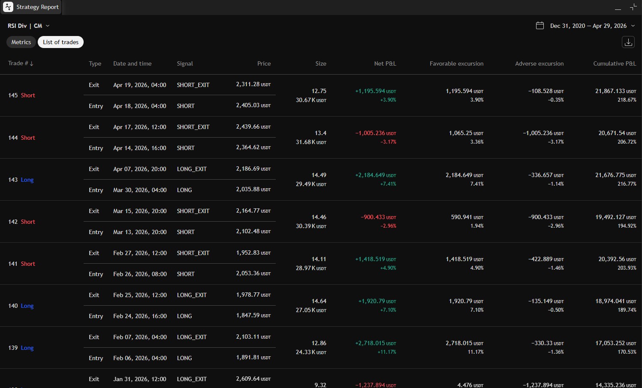Click entry date Feb 24, 2026, 16:00
This screenshot has width=642, height=388.
pyautogui.click(x=140, y=316)
